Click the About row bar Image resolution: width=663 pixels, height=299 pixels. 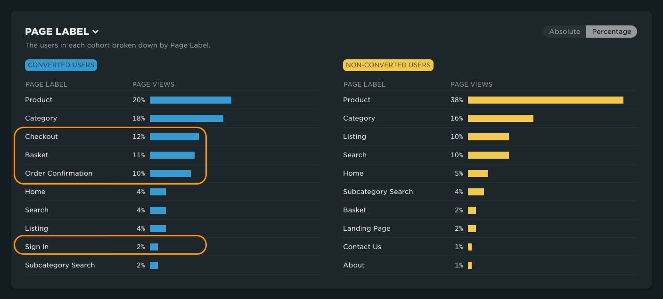point(469,265)
